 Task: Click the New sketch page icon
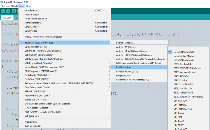(x=14, y=11)
